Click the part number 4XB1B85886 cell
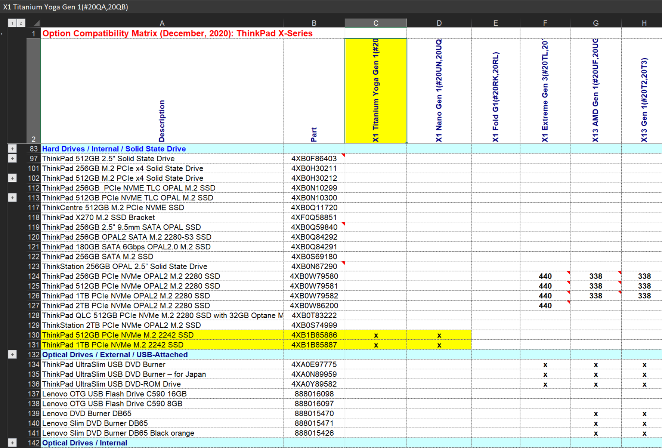 [x=314, y=335]
